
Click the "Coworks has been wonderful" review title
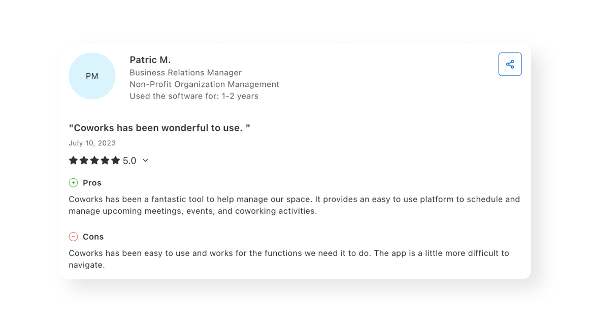[159, 128]
